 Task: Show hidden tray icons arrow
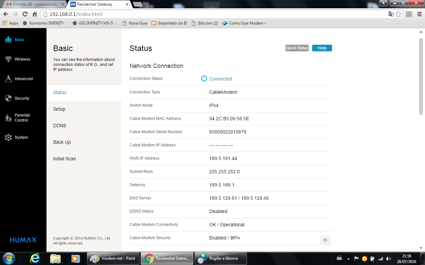[348, 258]
